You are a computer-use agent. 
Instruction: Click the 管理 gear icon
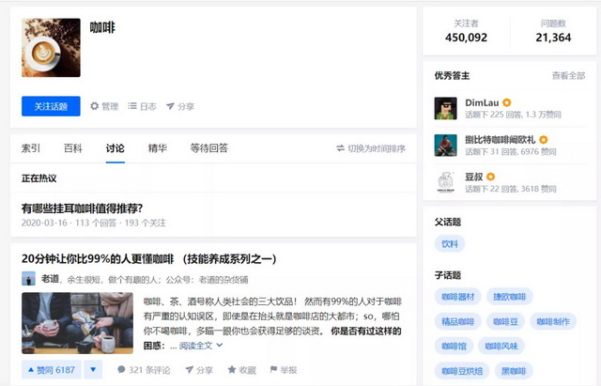pos(95,107)
